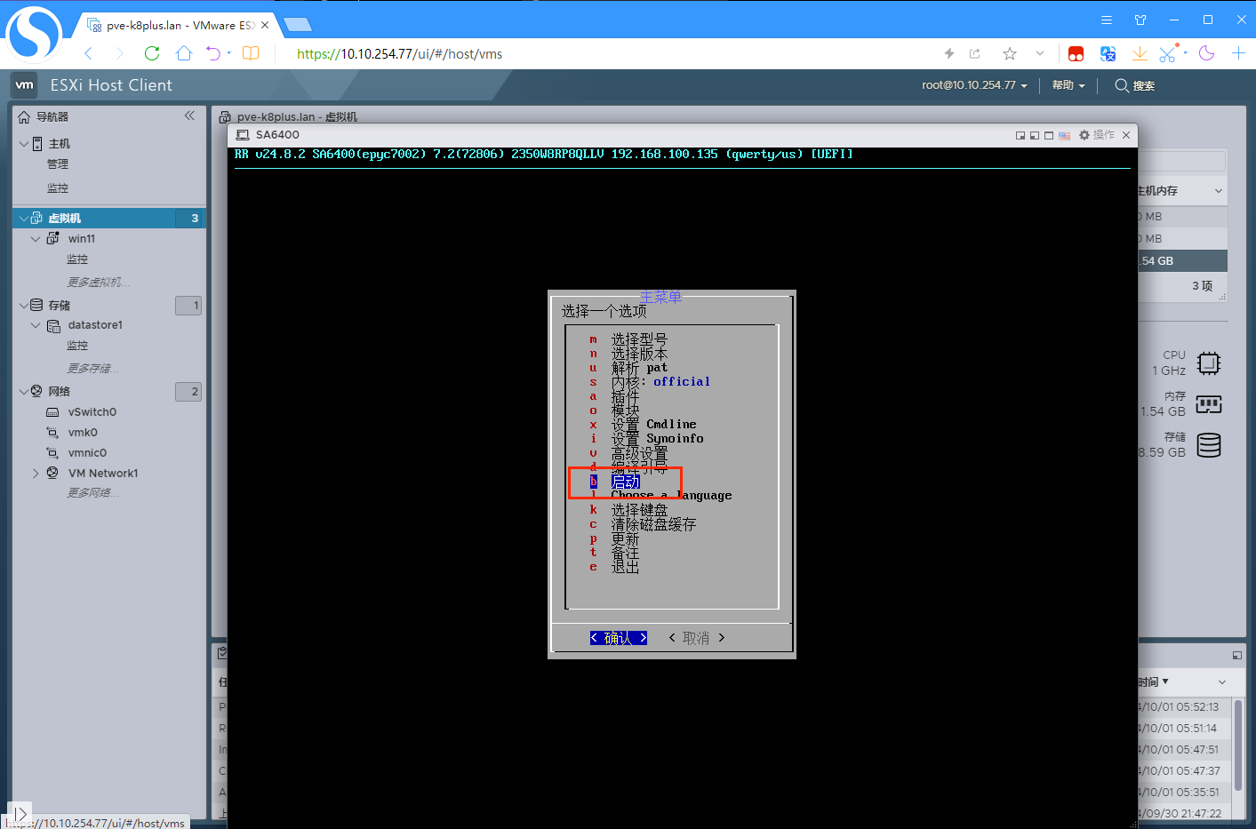Screen dimensions: 1256x829
Task: Click 更多网络 link
Action: 93,493
